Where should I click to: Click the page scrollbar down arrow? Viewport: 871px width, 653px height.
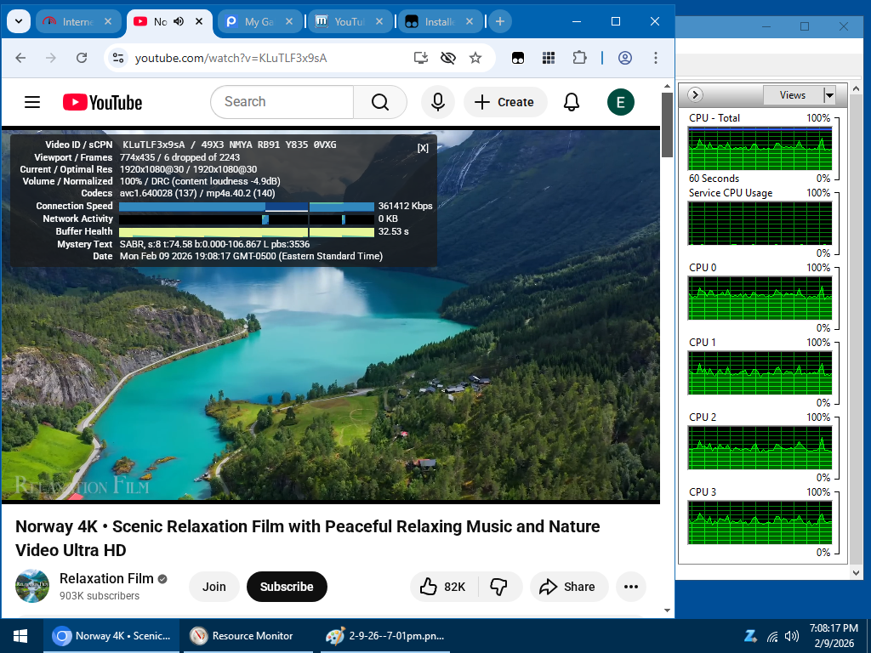point(667,610)
